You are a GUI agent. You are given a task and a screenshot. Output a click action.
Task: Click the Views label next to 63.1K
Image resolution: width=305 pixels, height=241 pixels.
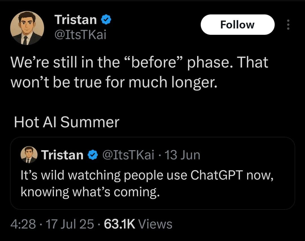tap(155, 224)
